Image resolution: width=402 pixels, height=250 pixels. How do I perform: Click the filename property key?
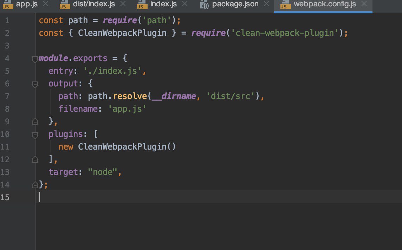[x=78, y=108]
